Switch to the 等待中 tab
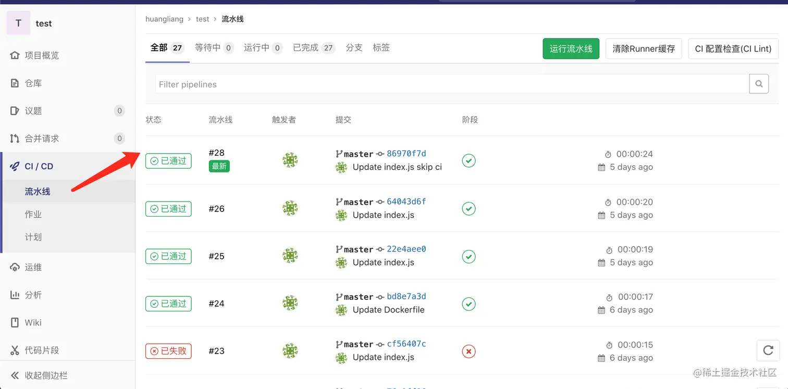 point(214,48)
